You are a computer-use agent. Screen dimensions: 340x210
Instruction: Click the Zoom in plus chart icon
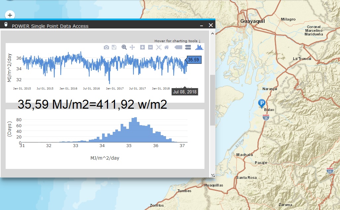pos(142,47)
